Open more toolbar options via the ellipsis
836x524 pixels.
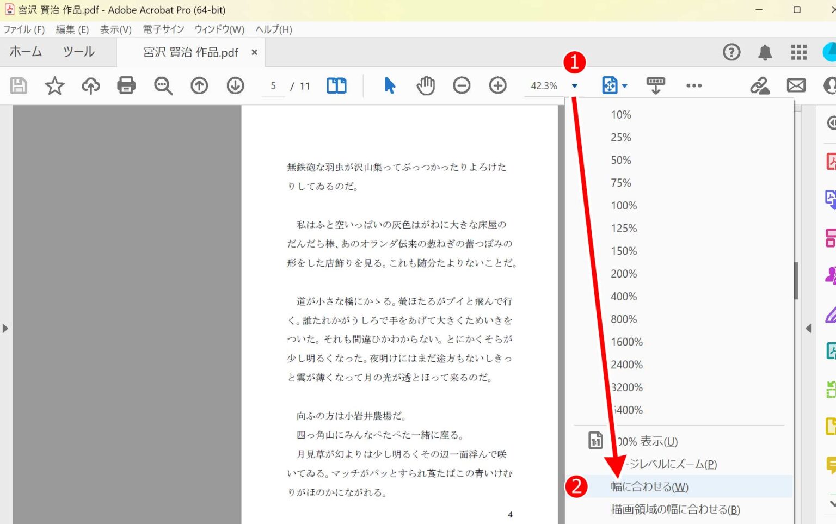(x=693, y=85)
